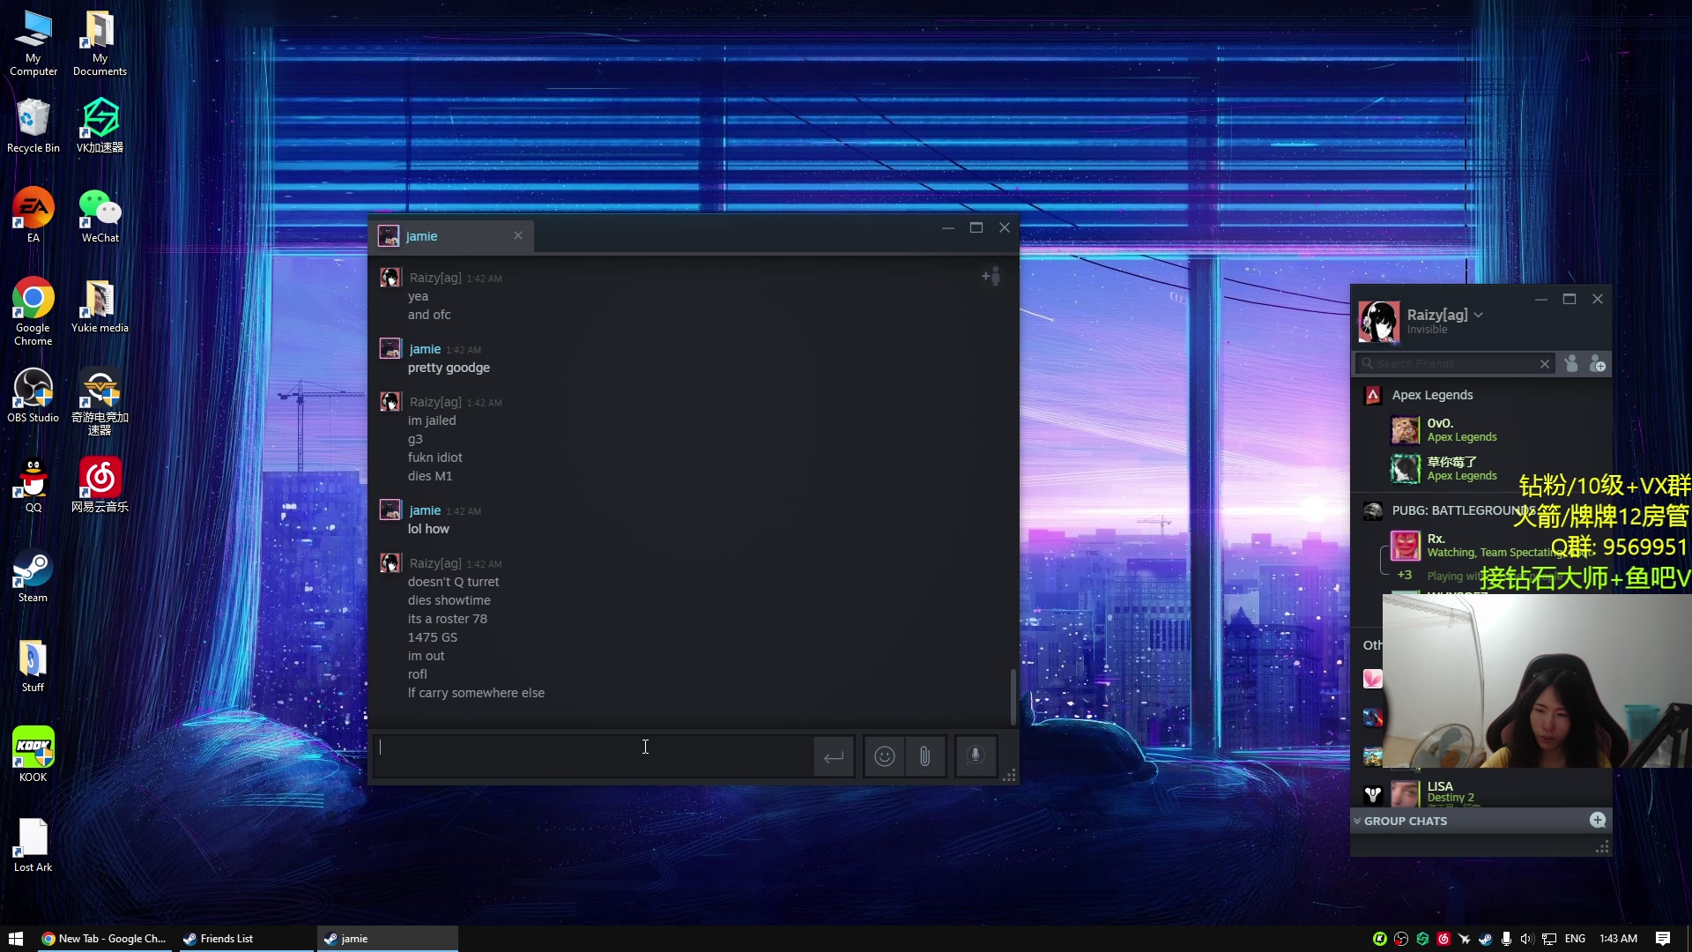
Task: Open the friend requests waving icon
Action: [1571, 364]
